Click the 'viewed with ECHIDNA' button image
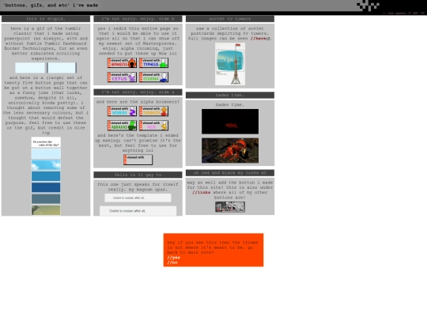The image size is (427, 320). (153, 77)
